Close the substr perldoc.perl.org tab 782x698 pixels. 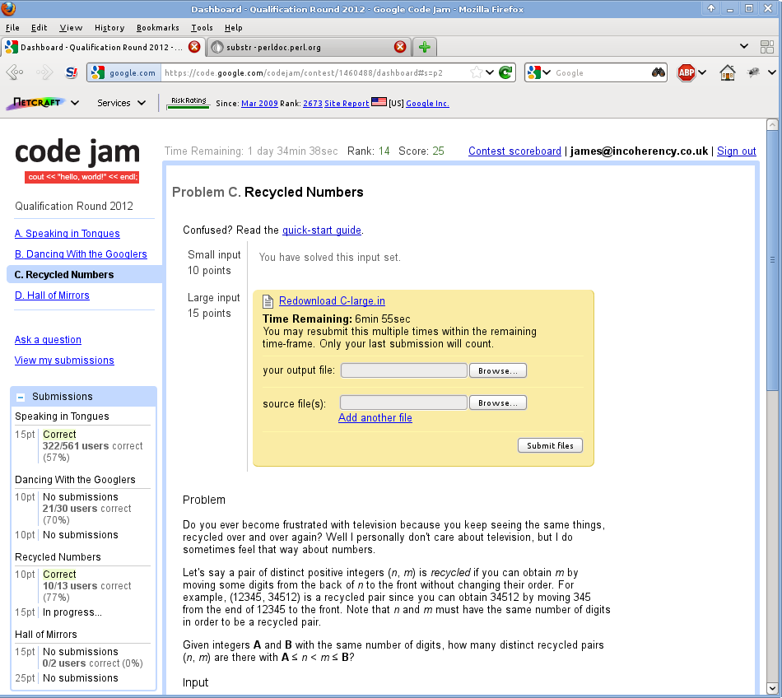click(x=400, y=47)
